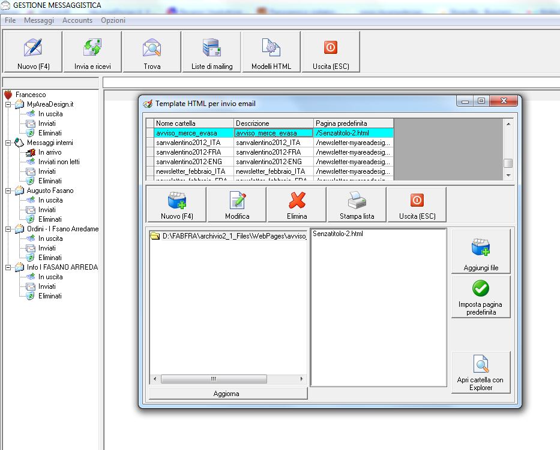
Task: Select Senzatitolo-2.html in the file list
Action: tap(338, 234)
